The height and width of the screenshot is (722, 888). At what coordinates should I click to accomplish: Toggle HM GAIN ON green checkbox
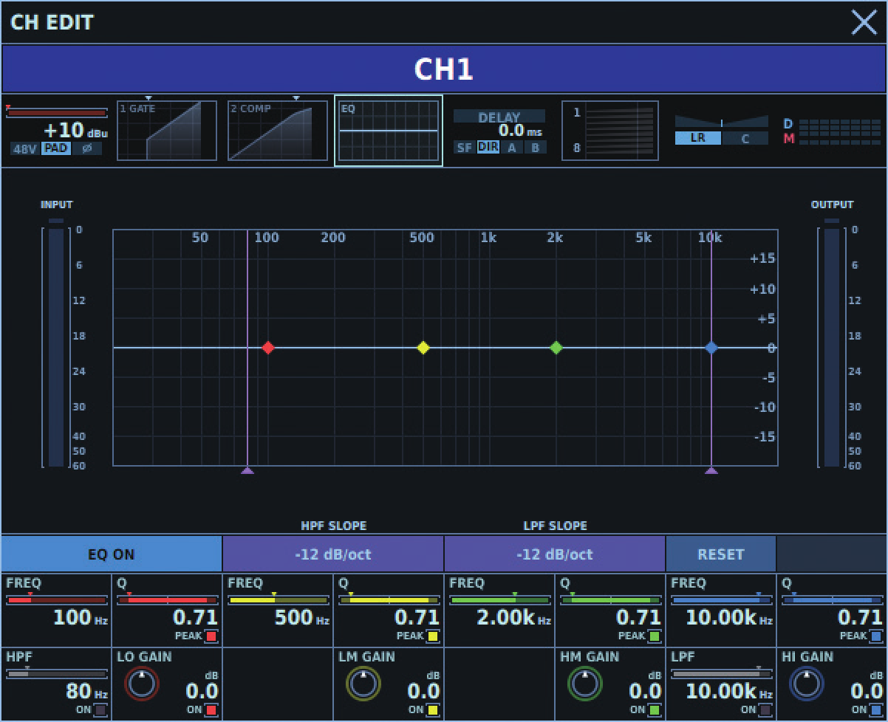pos(655,709)
